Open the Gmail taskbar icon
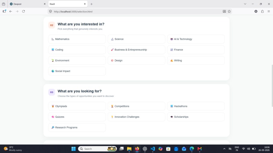The image size is (273, 153). [199, 149]
